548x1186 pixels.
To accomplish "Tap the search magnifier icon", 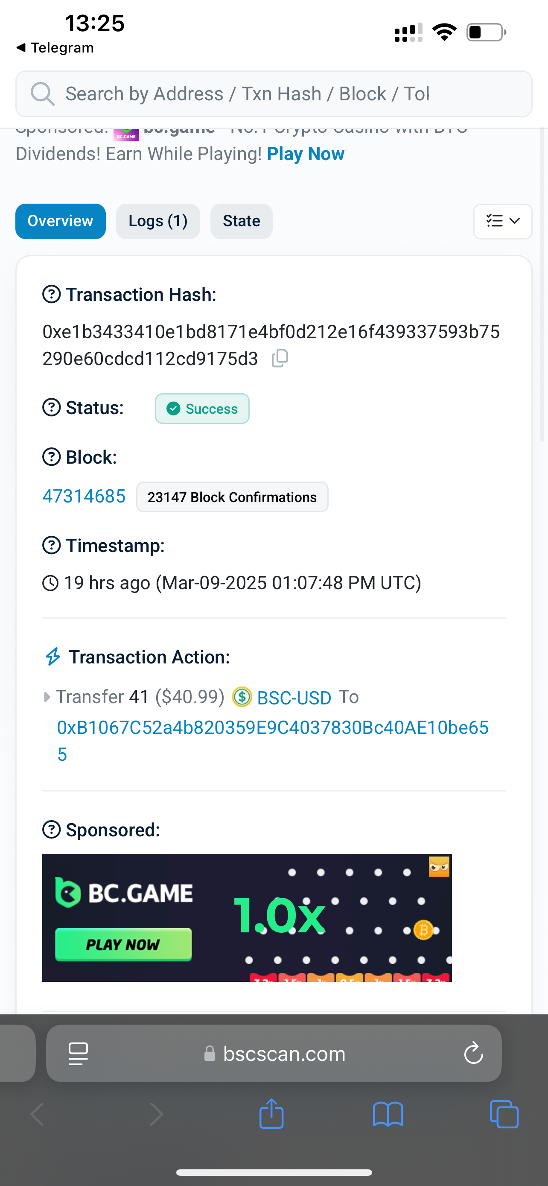I will (42, 94).
